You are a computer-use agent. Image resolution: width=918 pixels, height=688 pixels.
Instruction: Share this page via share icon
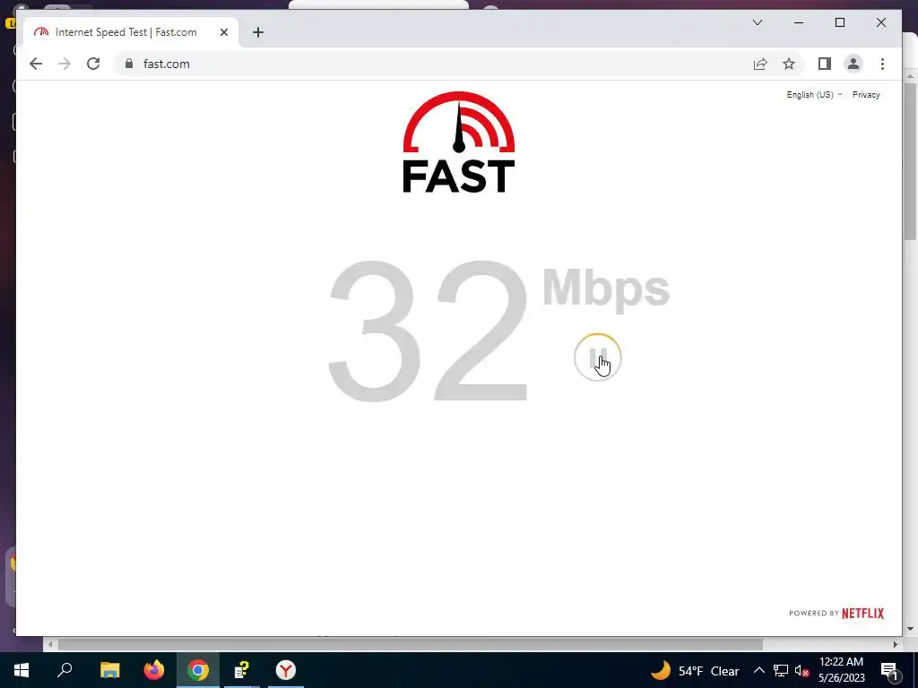click(760, 64)
